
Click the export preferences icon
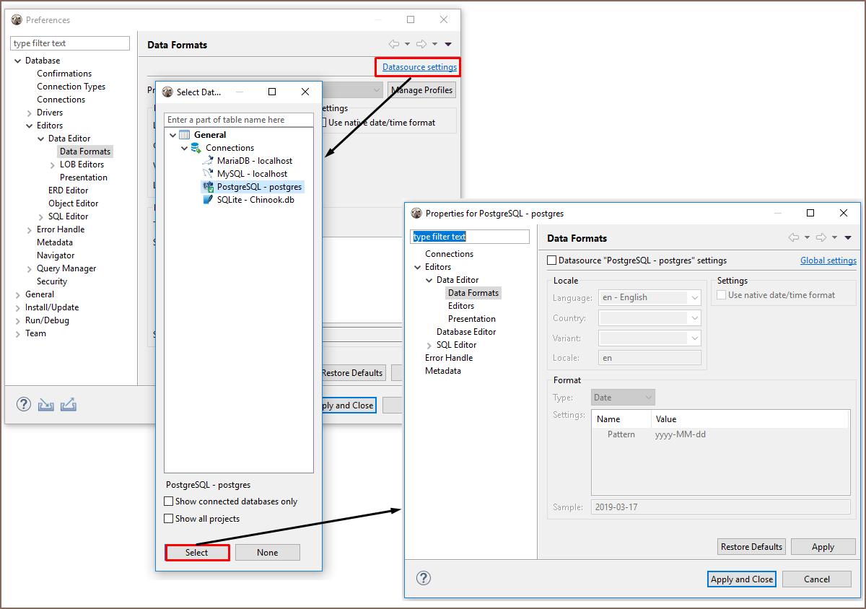[x=69, y=404]
